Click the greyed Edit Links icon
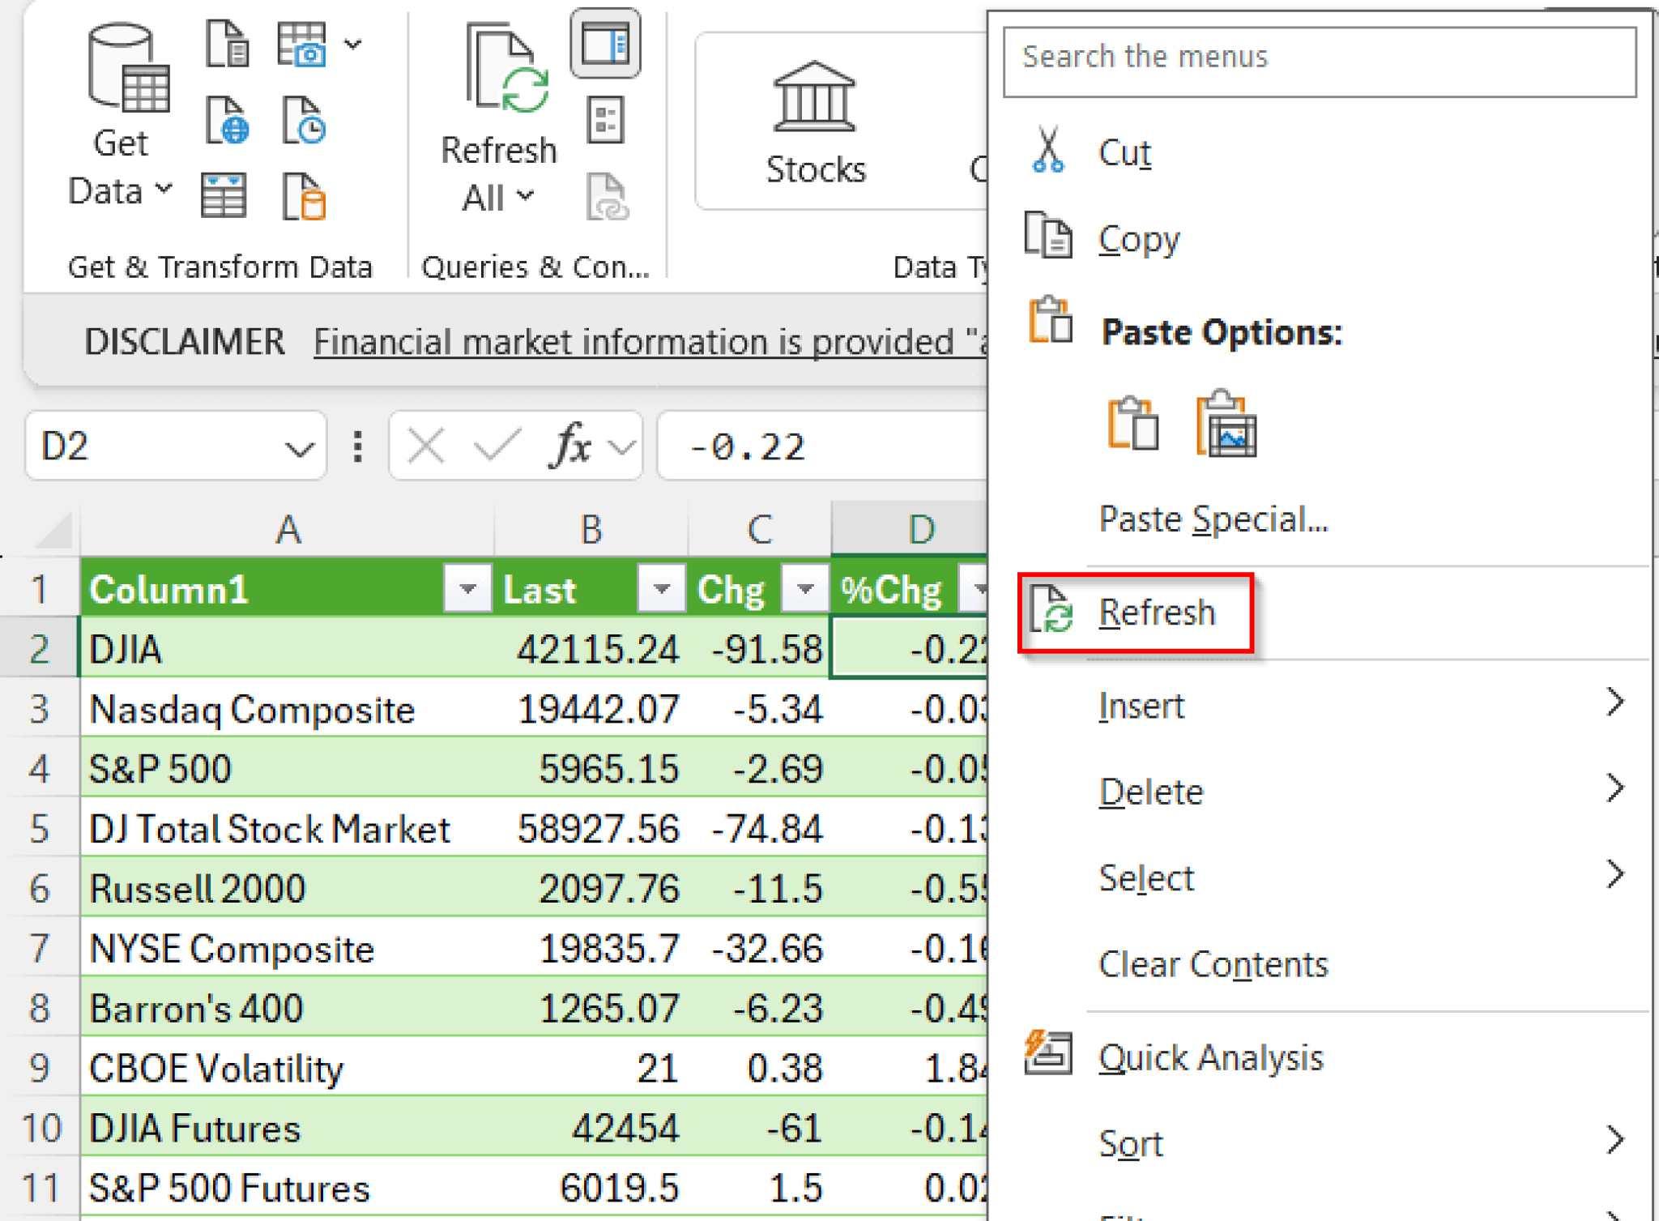This screenshot has height=1221, width=1659. coord(606,194)
